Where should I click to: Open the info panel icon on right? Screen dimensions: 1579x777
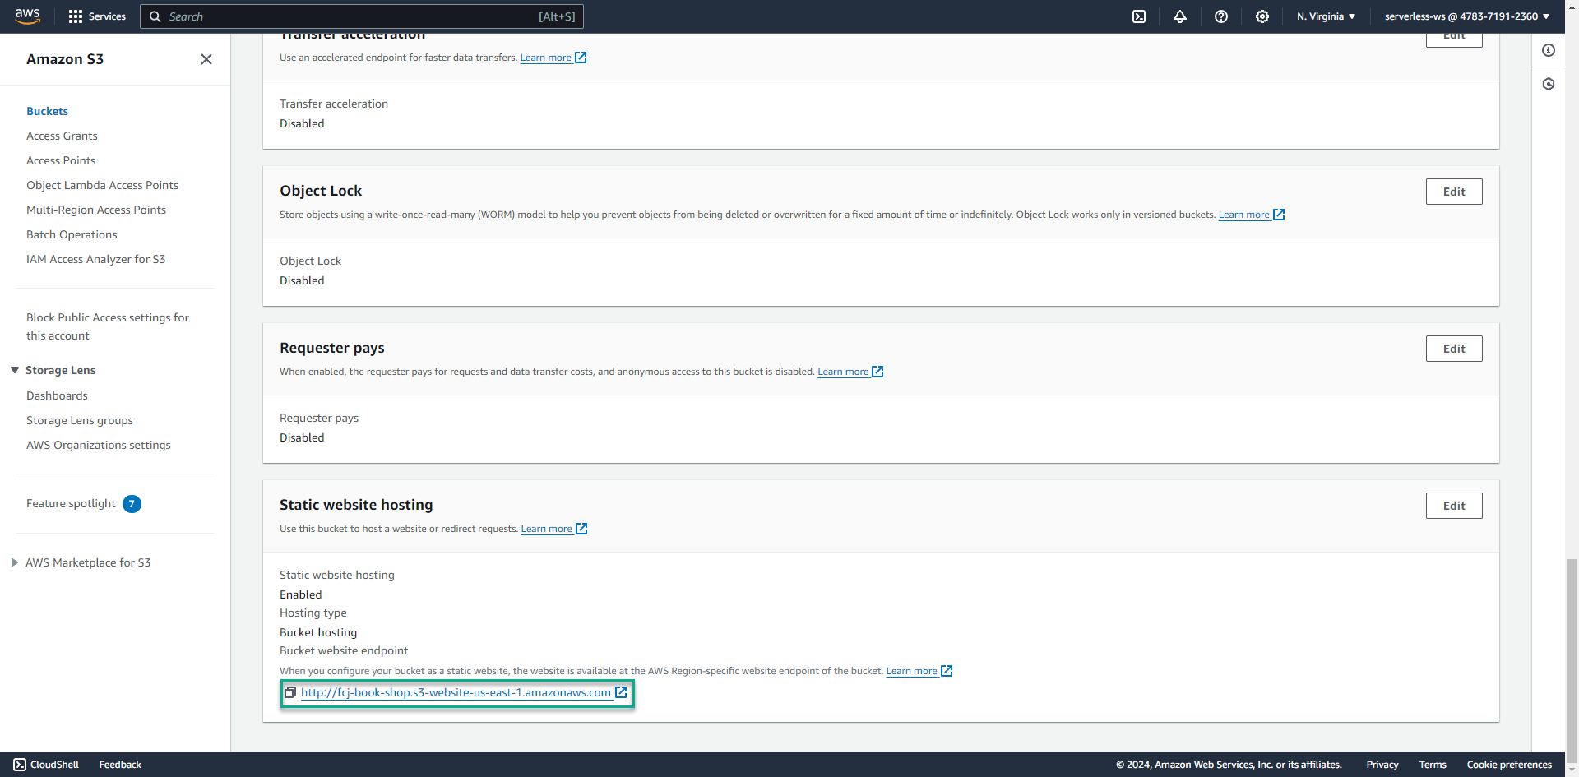[x=1549, y=50]
